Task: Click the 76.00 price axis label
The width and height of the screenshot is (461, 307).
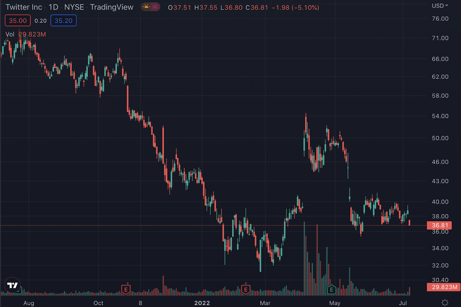Action: point(440,19)
